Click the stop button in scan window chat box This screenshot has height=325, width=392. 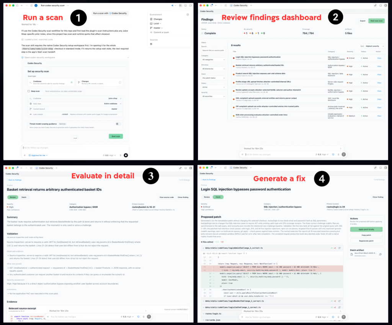point(126,155)
